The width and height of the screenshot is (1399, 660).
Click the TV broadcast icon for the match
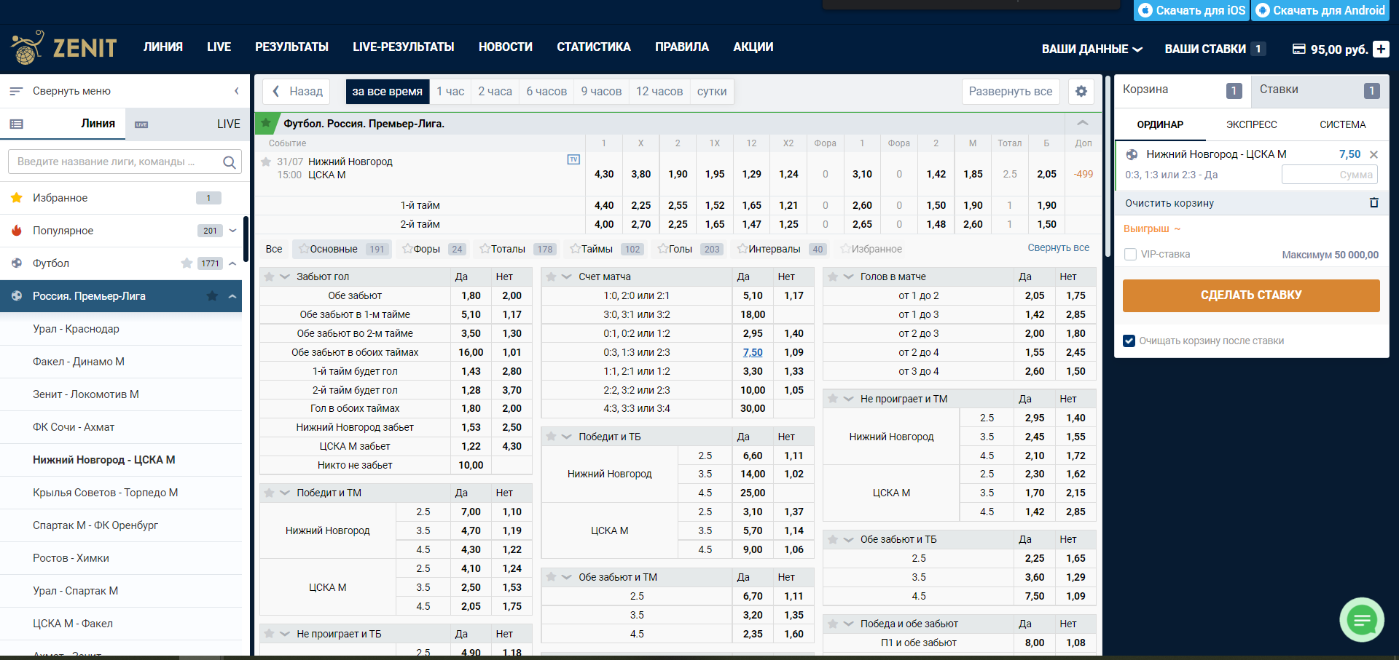573,159
